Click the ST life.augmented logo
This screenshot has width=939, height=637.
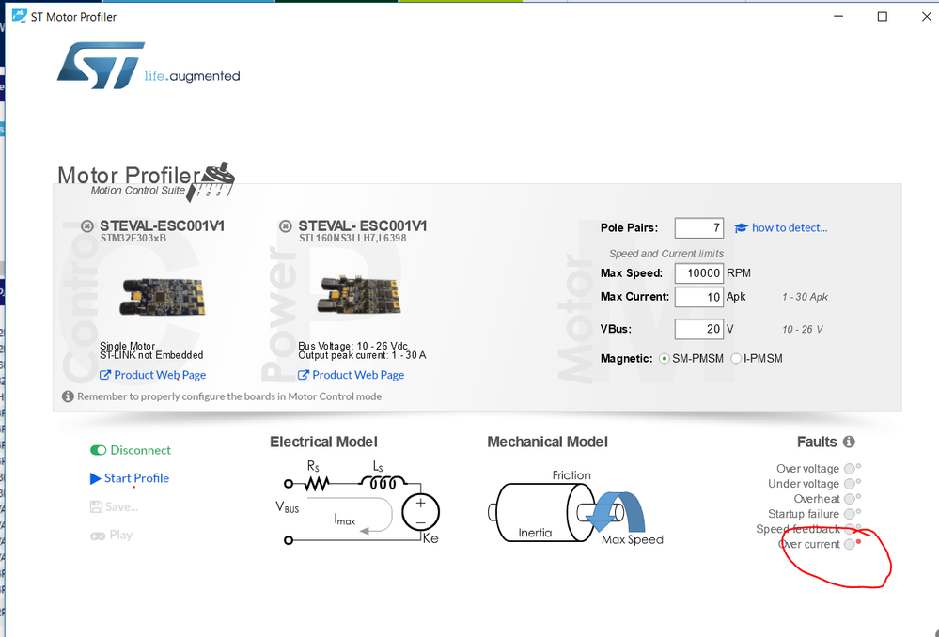pos(149,66)
